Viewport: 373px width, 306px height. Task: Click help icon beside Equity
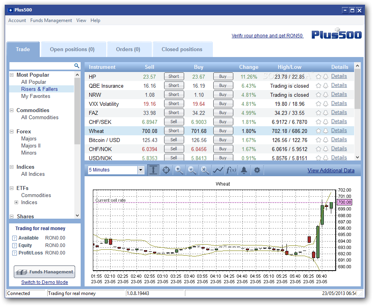(x=15, y=245)
